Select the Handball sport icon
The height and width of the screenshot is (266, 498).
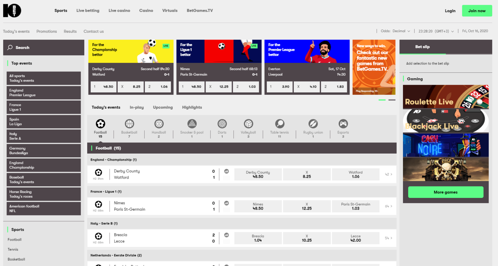[159, 124]
